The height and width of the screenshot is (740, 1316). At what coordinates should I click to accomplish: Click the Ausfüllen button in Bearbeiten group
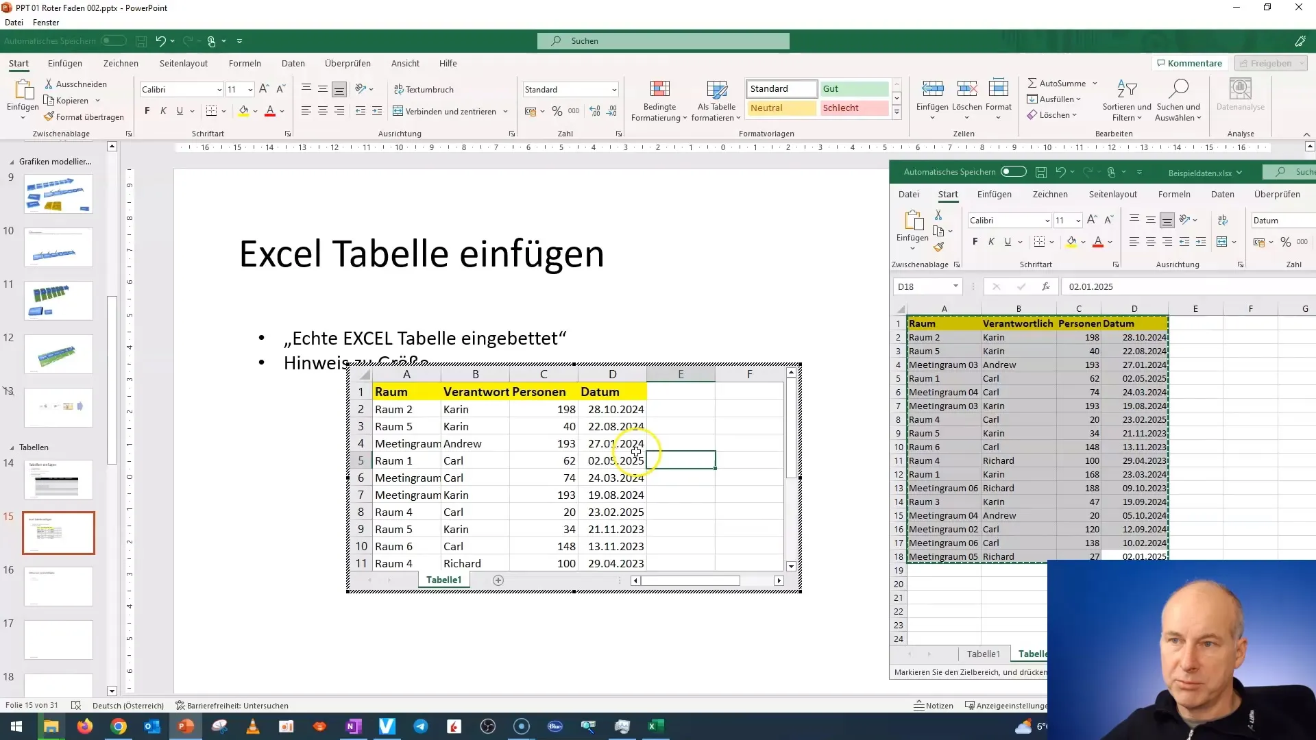1054,99
